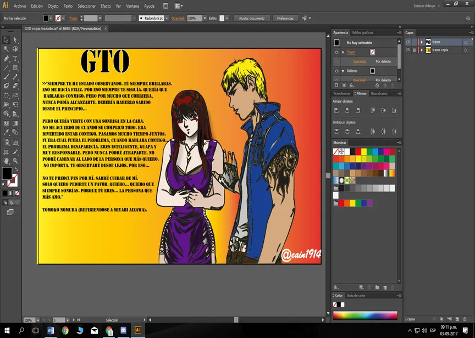
Task: Hide the 'trazos' layer via eye icon
Action: click(408, 42)
